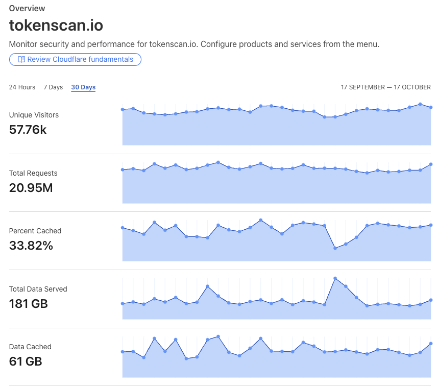Click the book icon in Review Cloudflare fundamentals
Image resolution: width=438 pixels, height=386 pixels.
coord(21,60)
